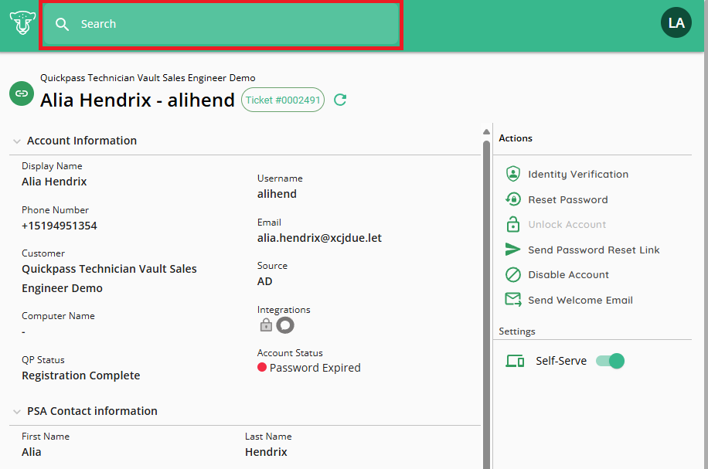Click the Disable Account circle-slash icon
Image resolution: width=708 pixels, height=469 pixels.
(513, 274)
